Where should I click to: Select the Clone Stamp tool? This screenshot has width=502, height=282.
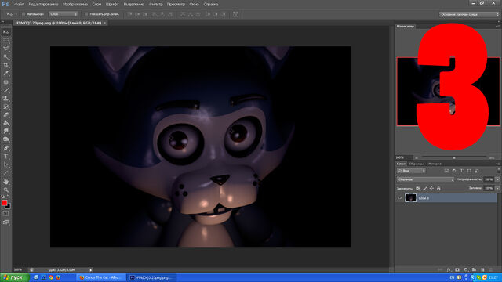pyautogui.click(x=6, y=99)
